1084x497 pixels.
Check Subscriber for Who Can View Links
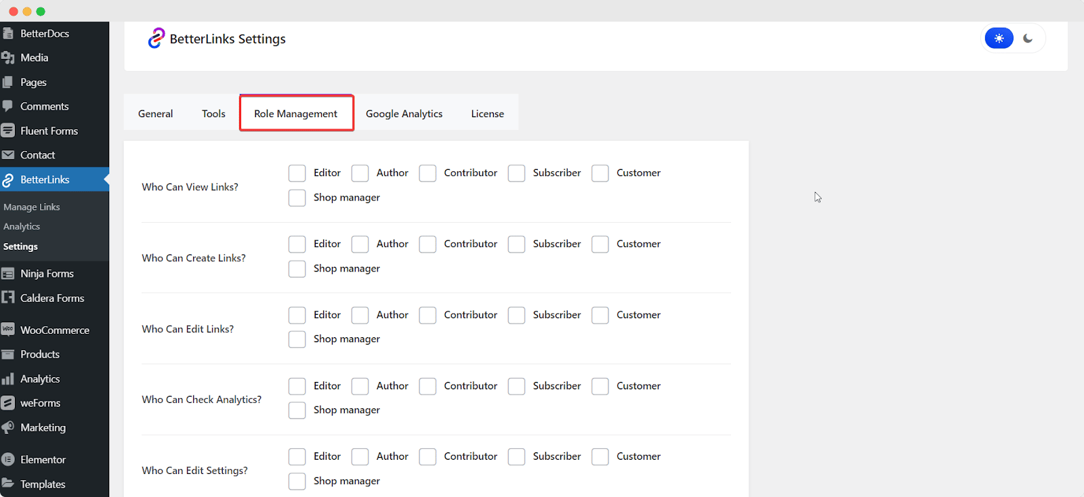tap(516, 173)
